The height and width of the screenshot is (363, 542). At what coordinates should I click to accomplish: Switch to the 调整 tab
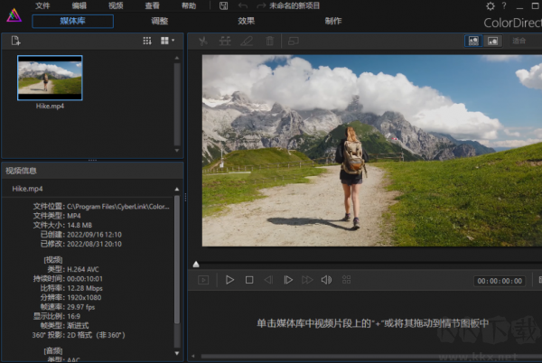pyautogui.click(x=159, y=20)
